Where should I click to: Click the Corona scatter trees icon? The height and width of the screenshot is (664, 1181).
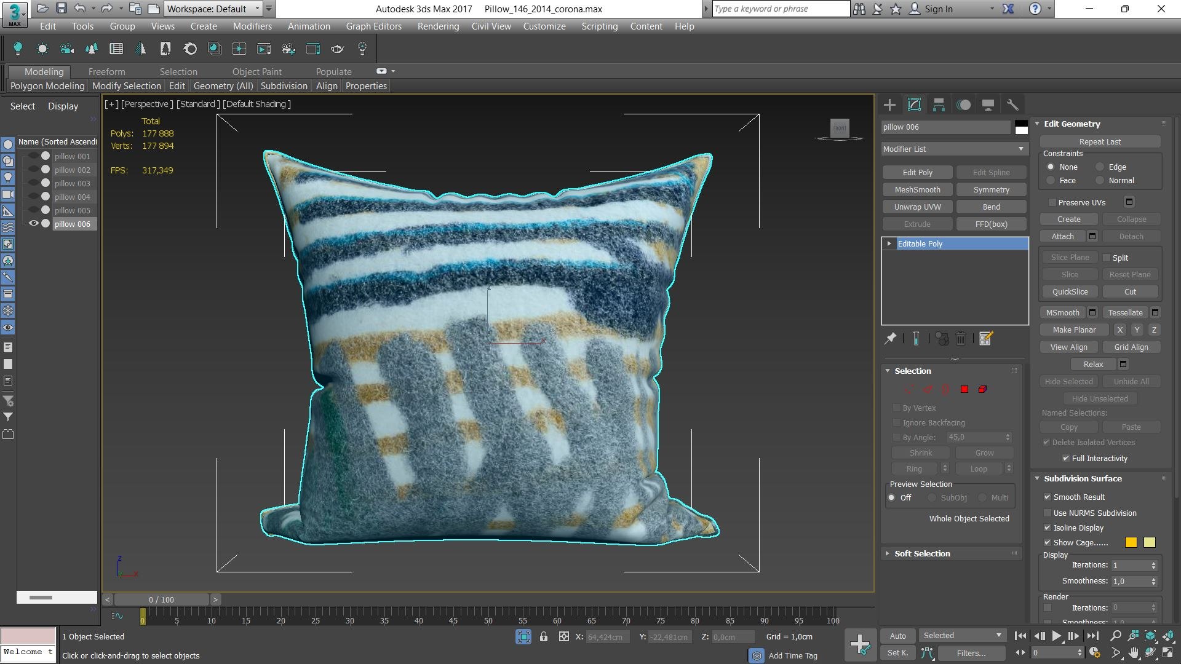[92, 49]
